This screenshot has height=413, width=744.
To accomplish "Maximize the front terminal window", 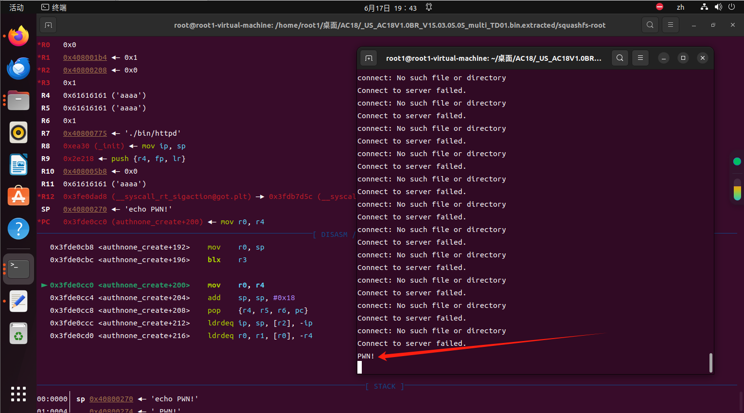I will pos(683,58).
